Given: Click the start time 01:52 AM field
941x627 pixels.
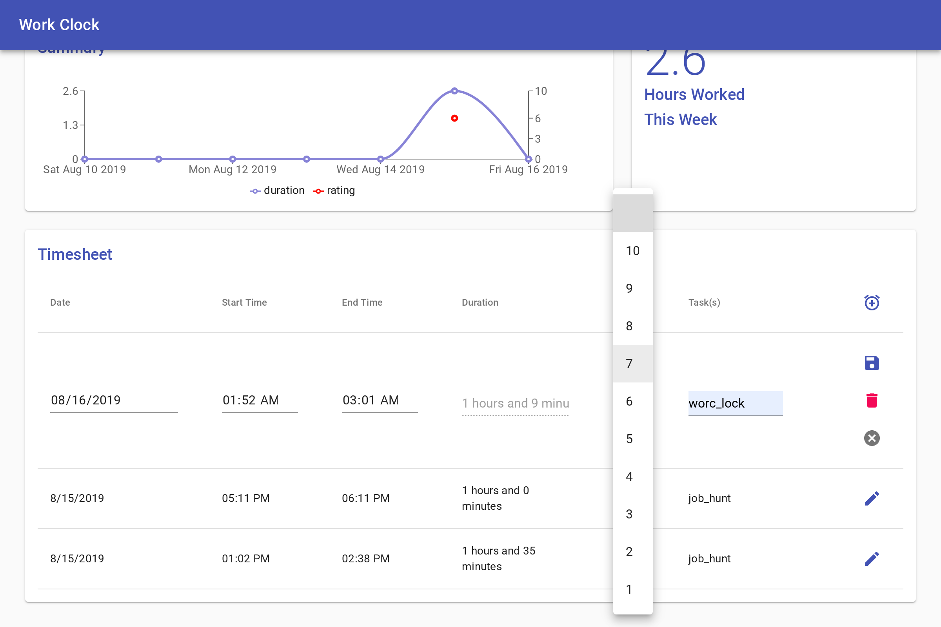Looking at the screenshot, I should click(259, 400).
